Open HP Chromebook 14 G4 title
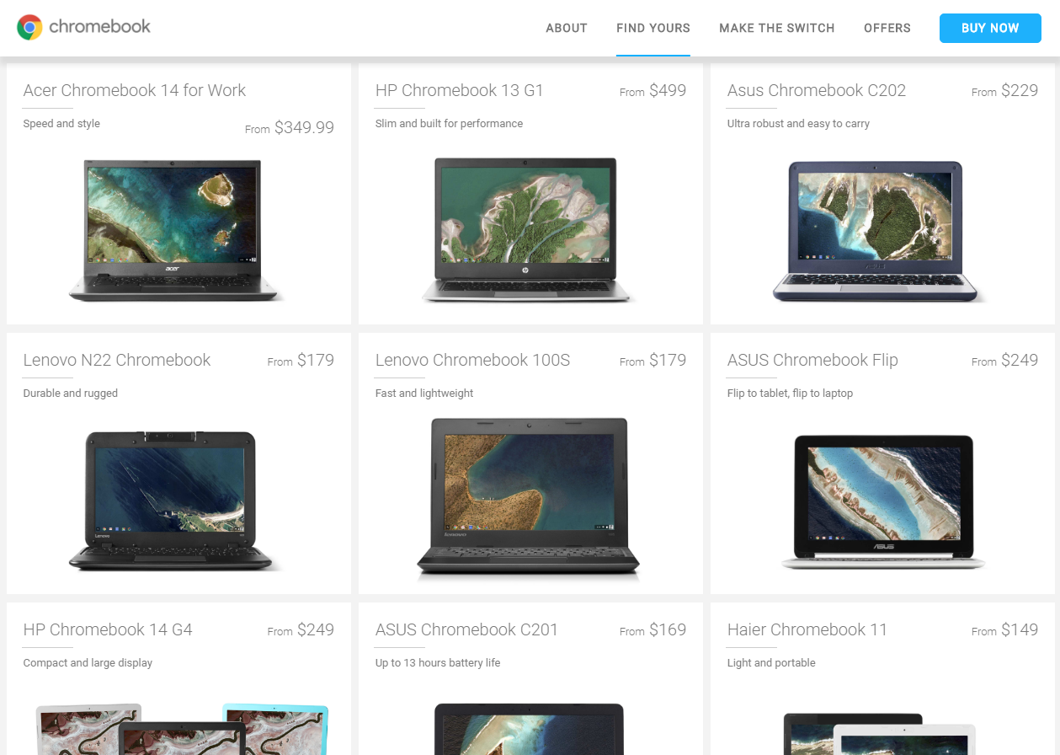 coord(108,629)
